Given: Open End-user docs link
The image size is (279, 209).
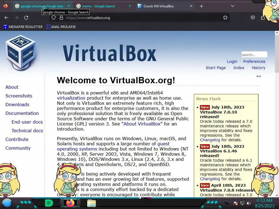Looking at the screenshot, I should tap(27, 122).
